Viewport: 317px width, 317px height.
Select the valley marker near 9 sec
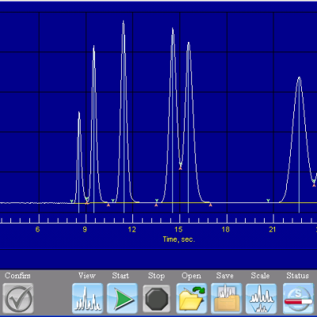(86, 201)
